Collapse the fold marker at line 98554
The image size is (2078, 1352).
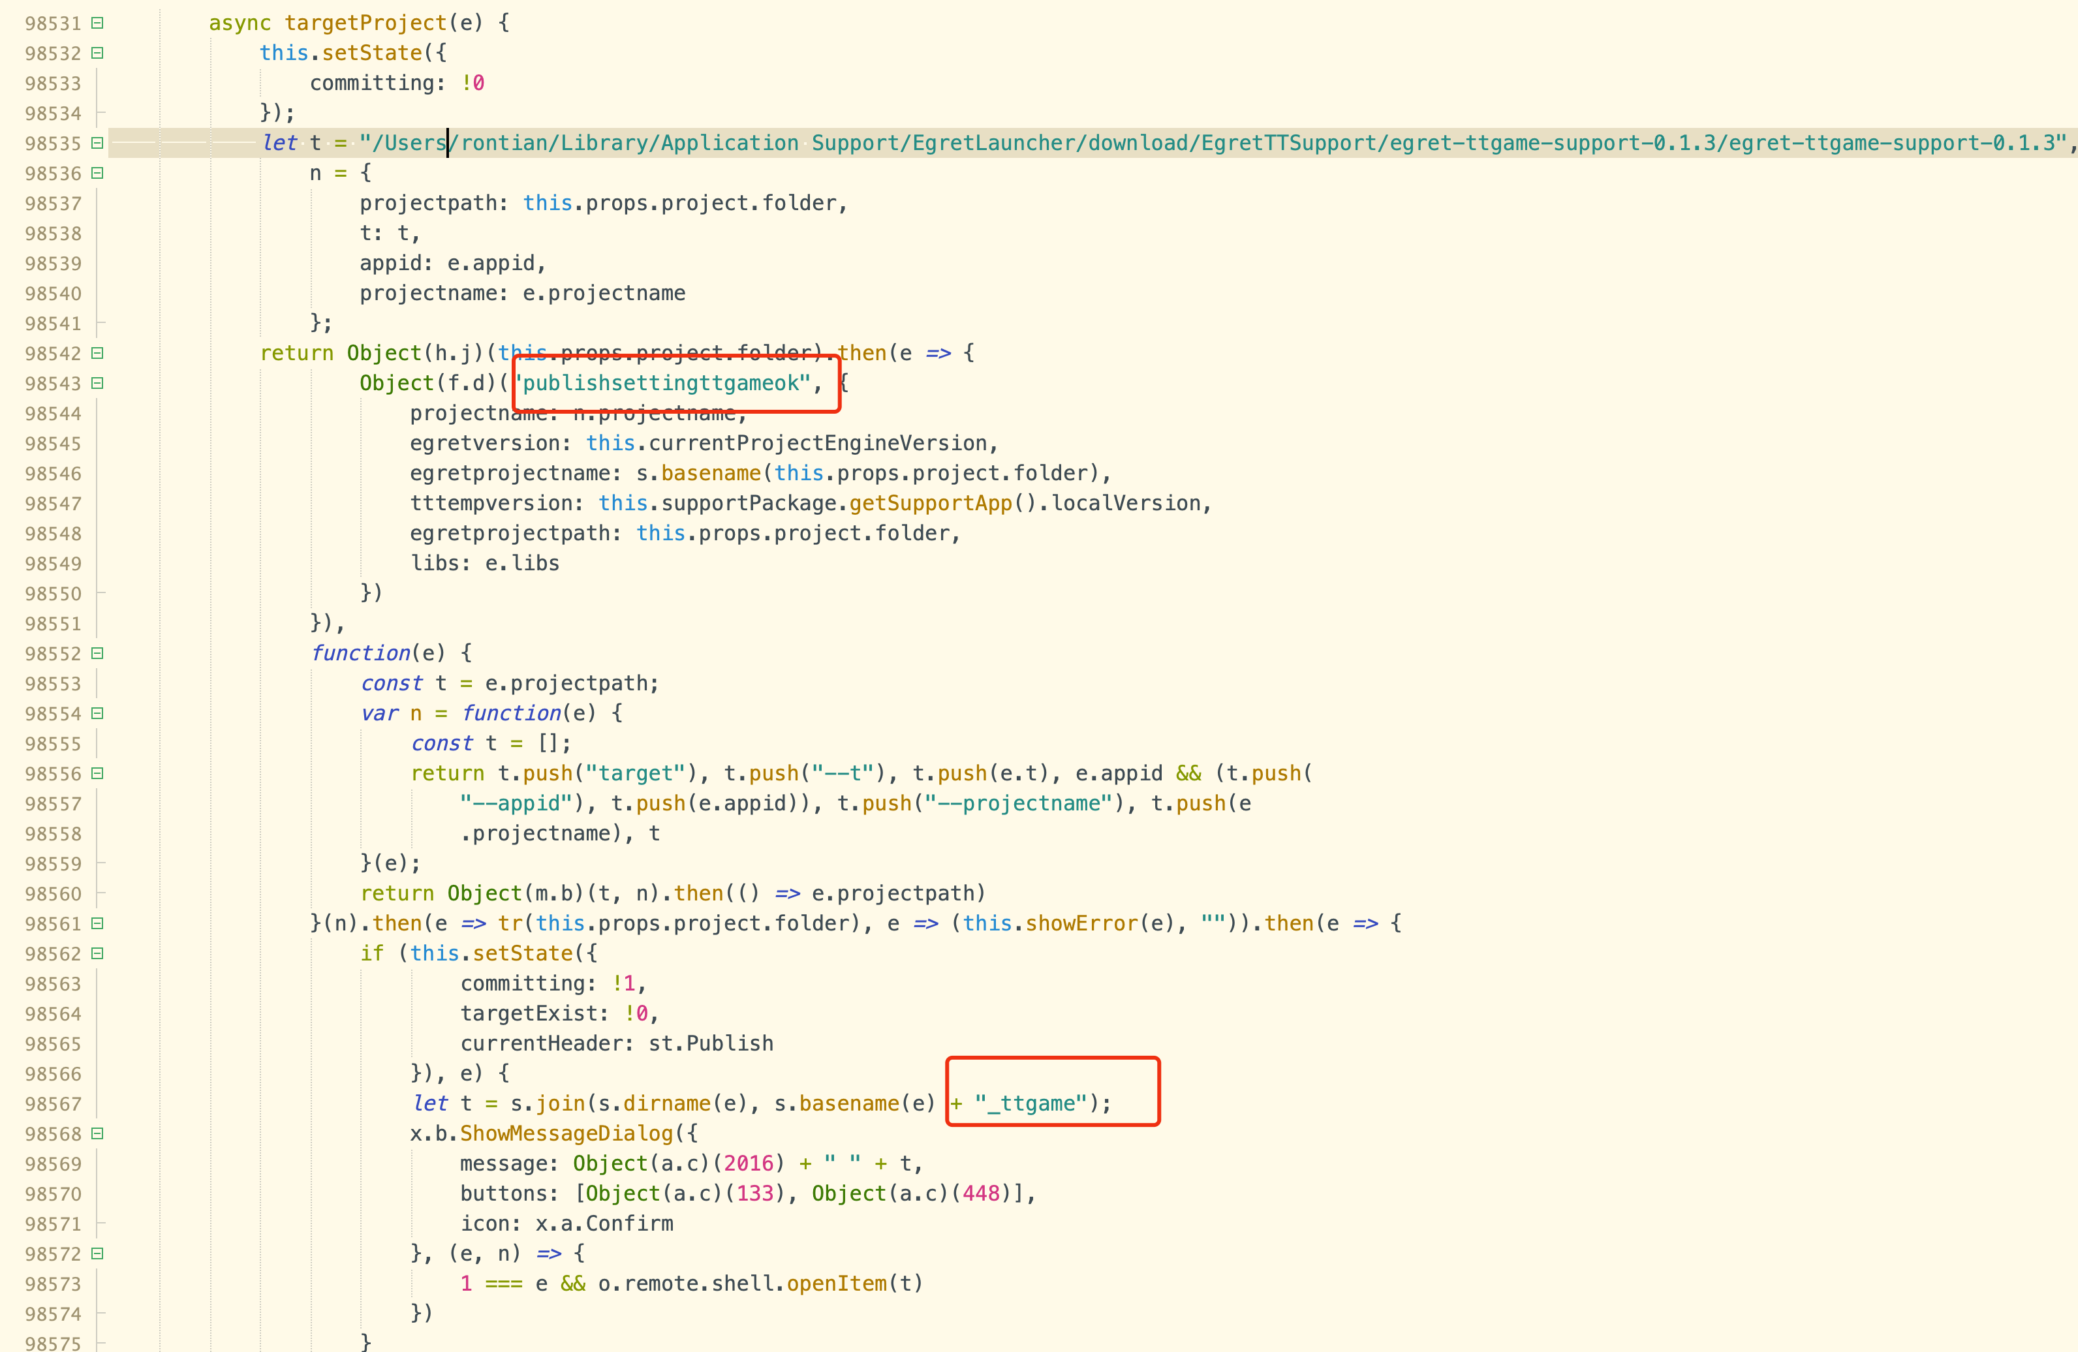click(x=98, y=713)
